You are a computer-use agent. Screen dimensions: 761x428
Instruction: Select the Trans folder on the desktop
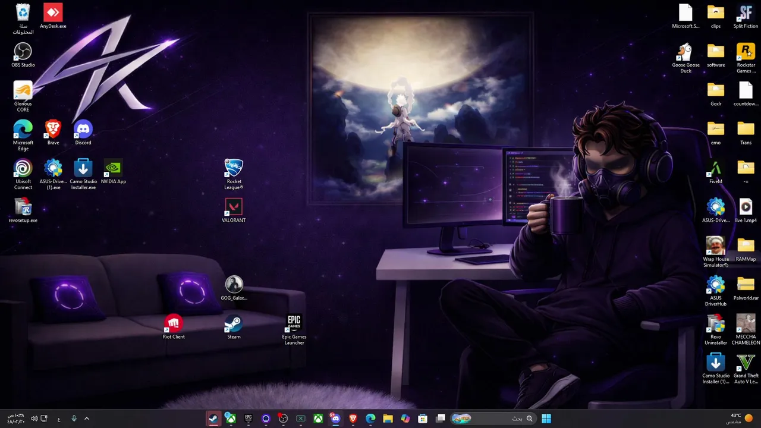(746, 133)
